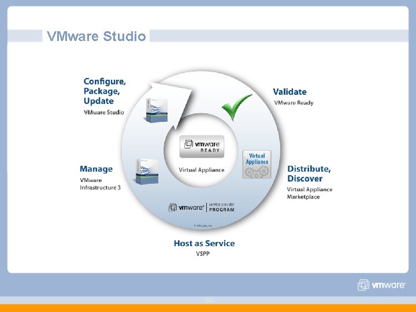Click the VMware Studio caption under Update

coord(104,112)
